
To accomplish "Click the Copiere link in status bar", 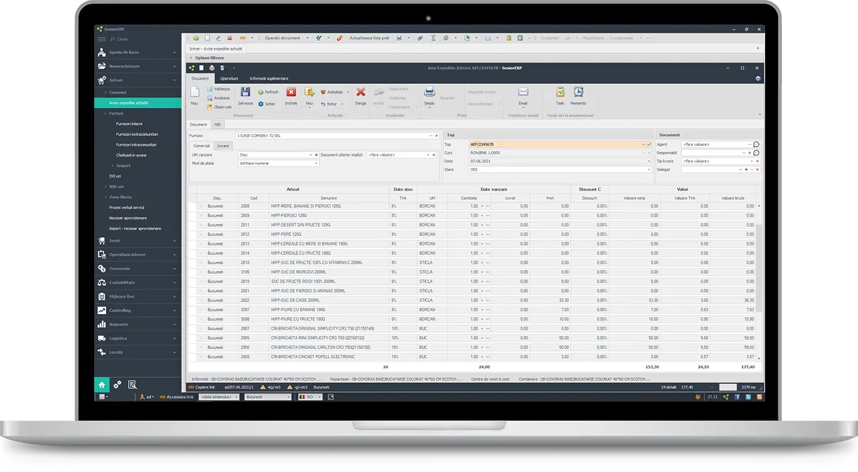I will (201, 387).
